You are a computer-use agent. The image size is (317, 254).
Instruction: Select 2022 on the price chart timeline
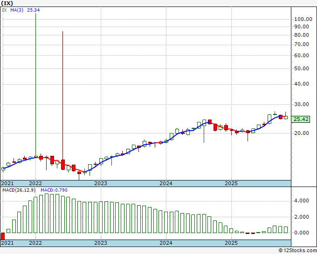[x=35, y=183]
